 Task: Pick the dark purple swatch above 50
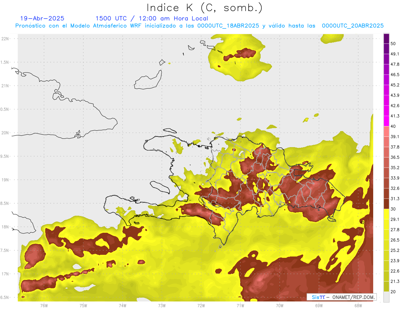point(386,38)
